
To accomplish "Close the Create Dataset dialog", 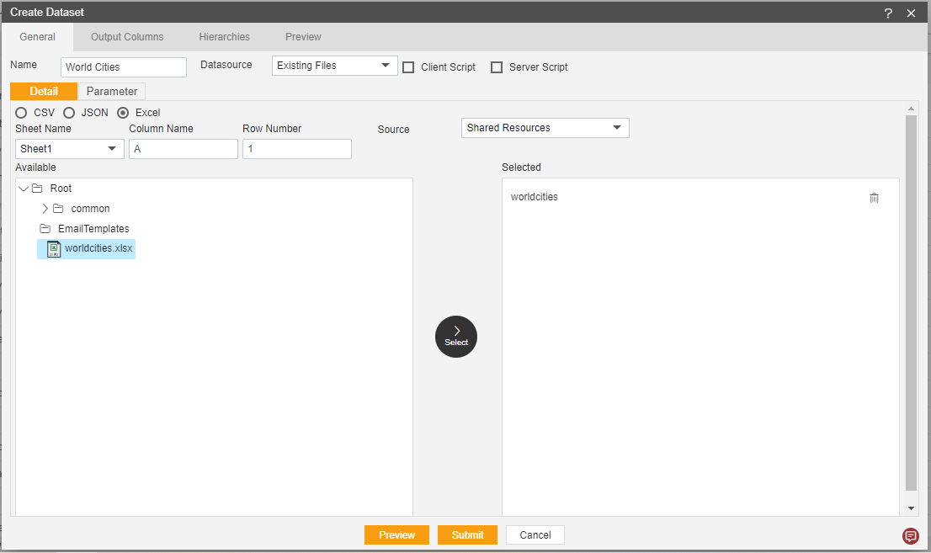I will click(911, 13).
